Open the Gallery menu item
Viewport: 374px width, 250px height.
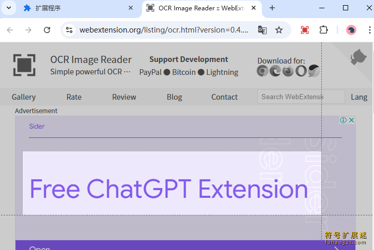[x=24, y=97]
